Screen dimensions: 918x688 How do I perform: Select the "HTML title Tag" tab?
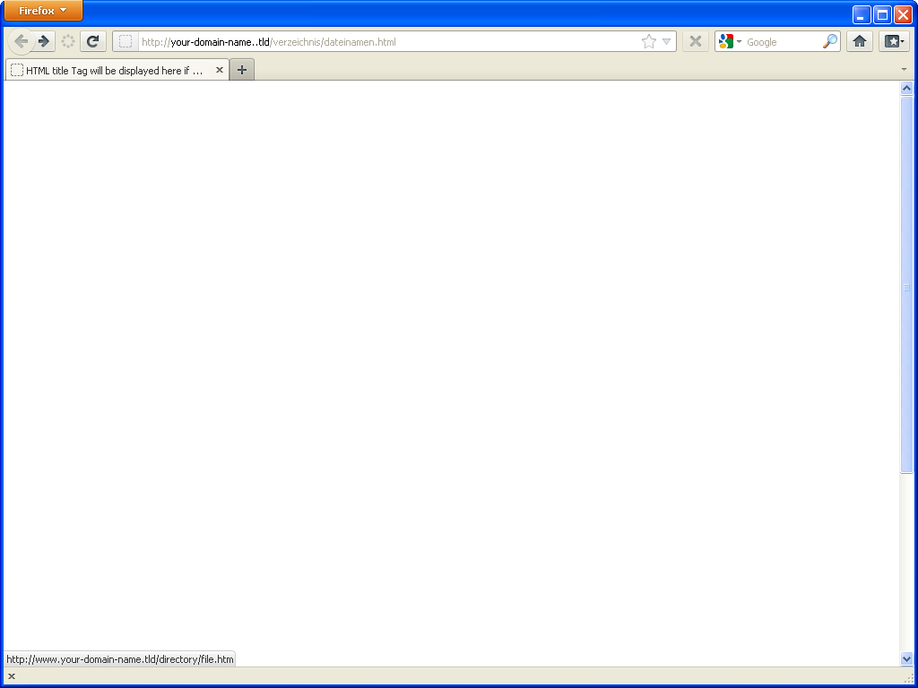coord(113,70)
